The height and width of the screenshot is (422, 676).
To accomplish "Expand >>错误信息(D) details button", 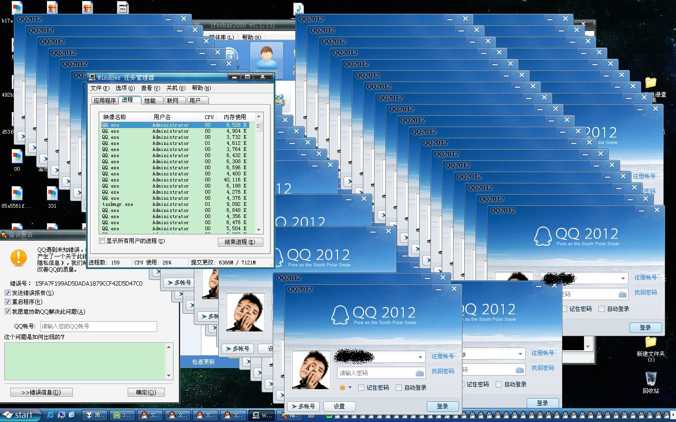I will (41, 392).
